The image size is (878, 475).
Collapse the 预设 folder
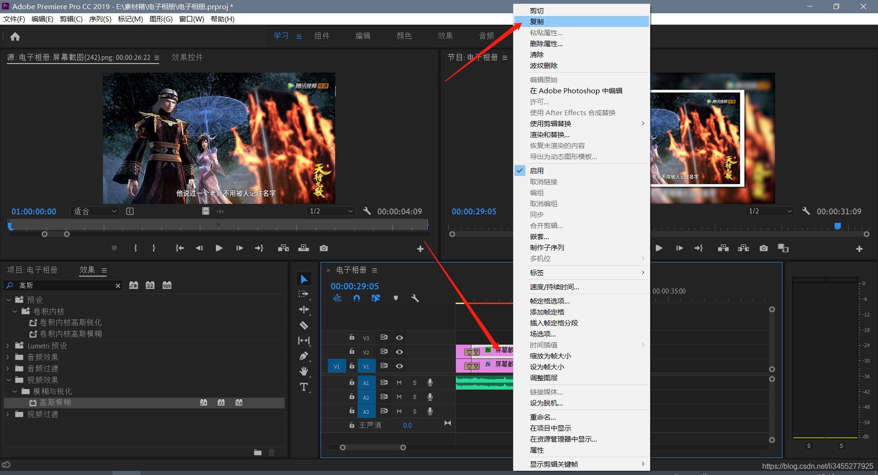[x=8, y=300]
